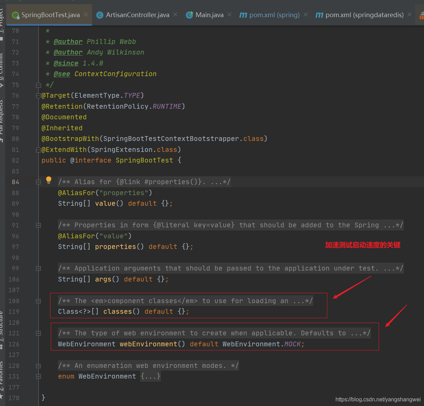Expand the WebEnvironment enum fold at line 131
The width and height of the screenshot is (424, 406).
point(38,377)
